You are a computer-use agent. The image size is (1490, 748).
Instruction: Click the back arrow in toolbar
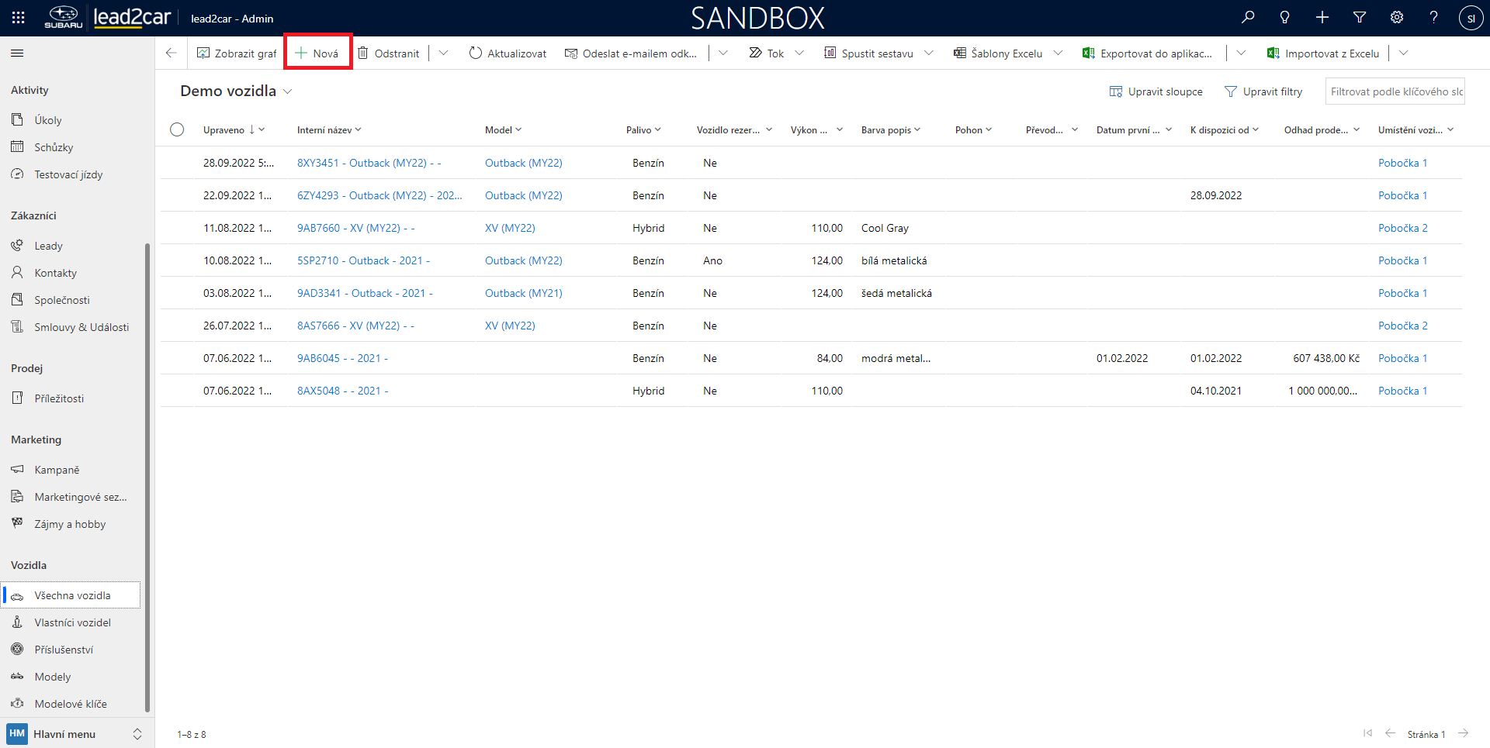click(x=172, y=53)
